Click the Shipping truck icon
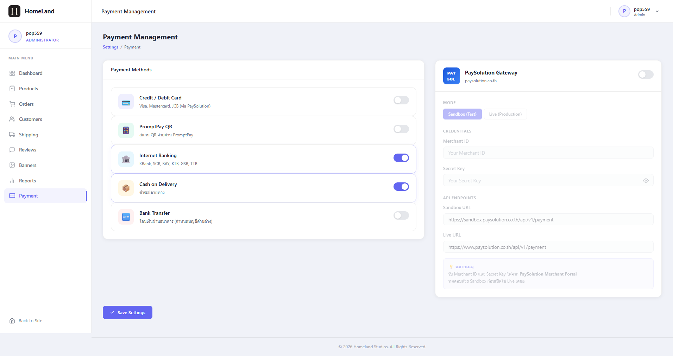The image size is (673, 356). 12,135
